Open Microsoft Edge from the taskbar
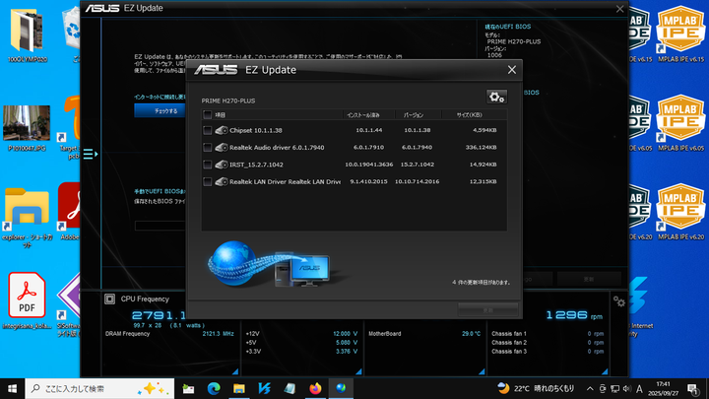Viewport: 709px width, 399px height. 214,387
